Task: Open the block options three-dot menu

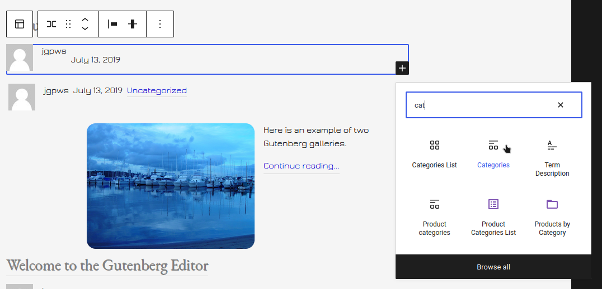Action: [x=160, y=24]
